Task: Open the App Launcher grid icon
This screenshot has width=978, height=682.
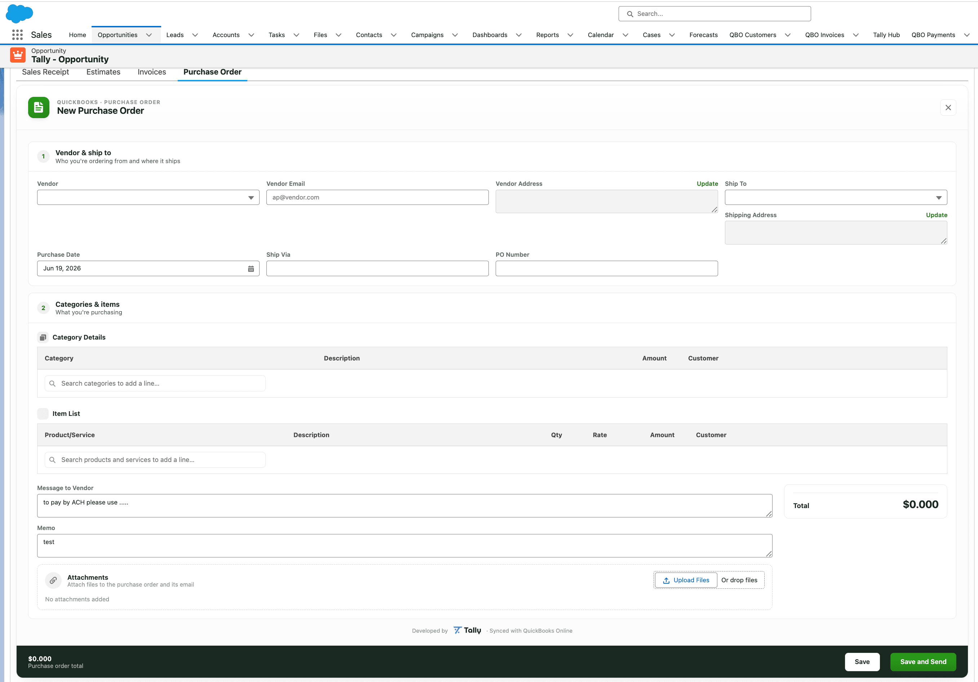Action: (17, 35)
